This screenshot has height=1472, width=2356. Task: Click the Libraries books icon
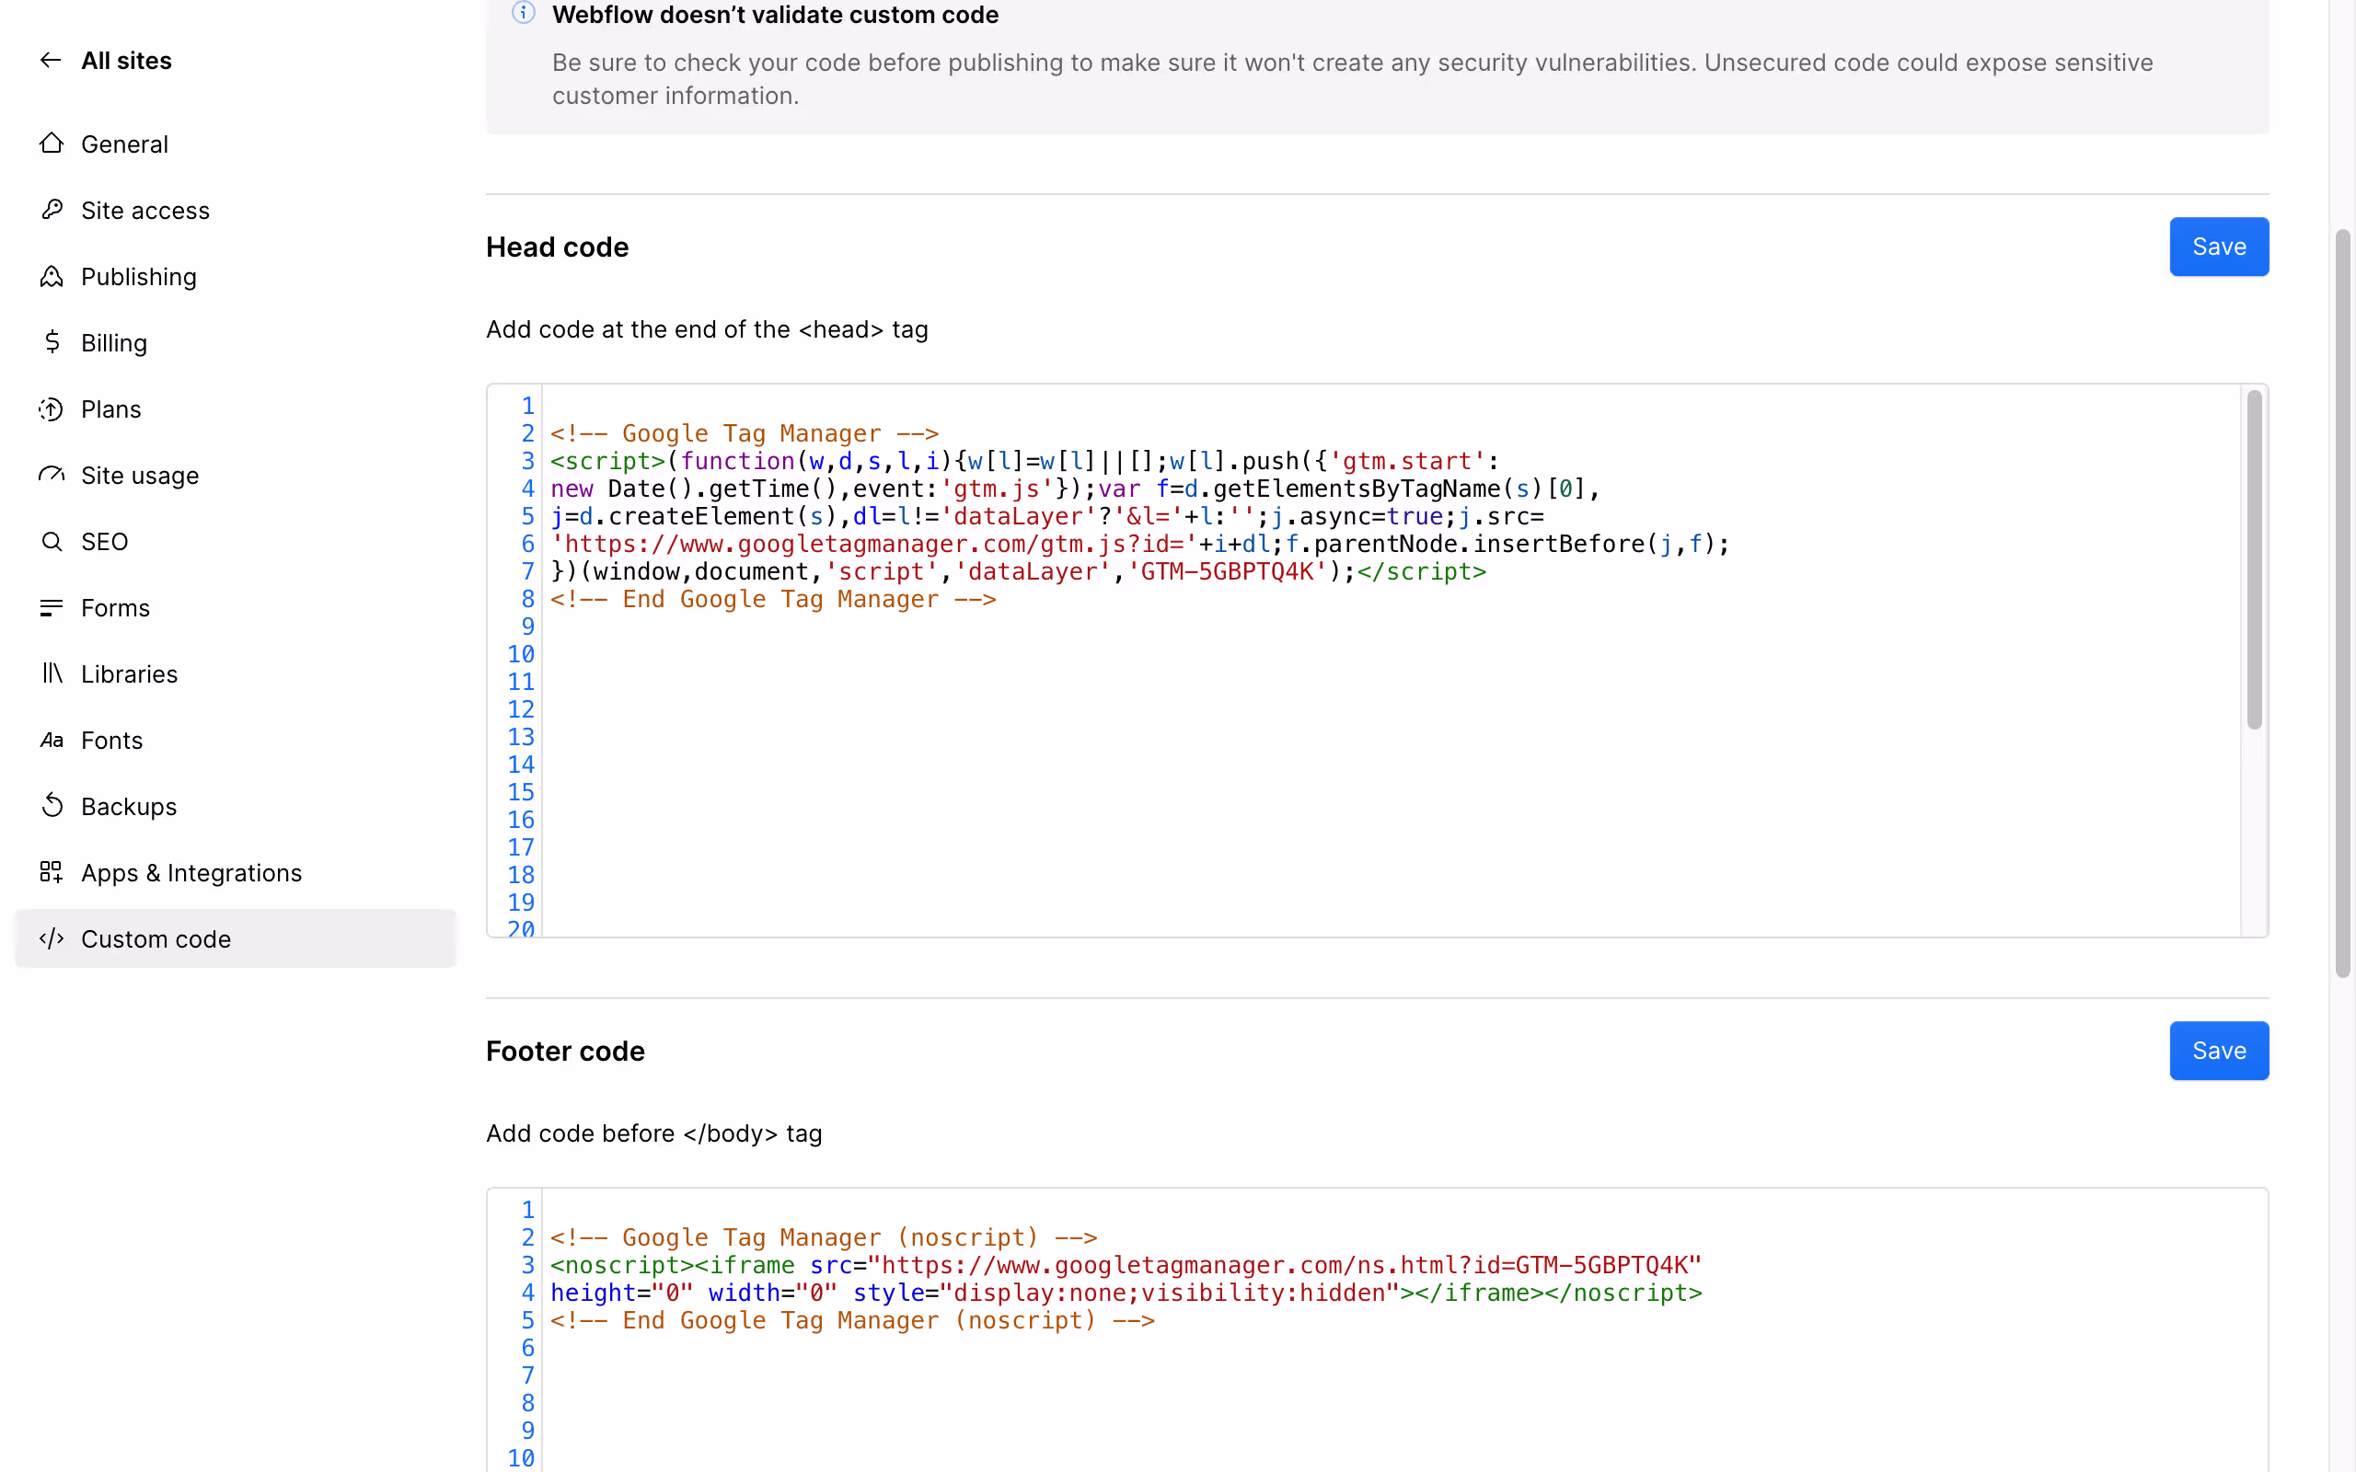pos(52,673)
